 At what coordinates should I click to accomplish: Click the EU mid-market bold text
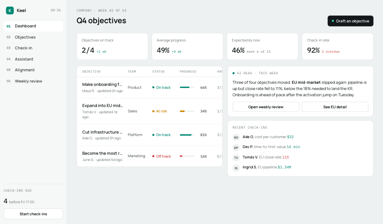(306, 83)
